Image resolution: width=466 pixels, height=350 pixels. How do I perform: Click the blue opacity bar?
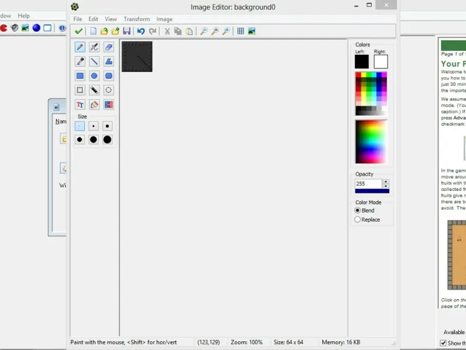coord(372,191)
